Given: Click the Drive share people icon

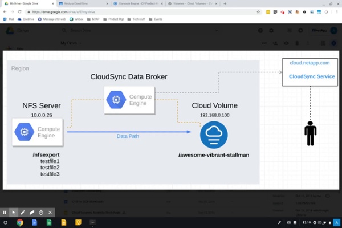Looking at the screenshot, I should tap(275, 43).
